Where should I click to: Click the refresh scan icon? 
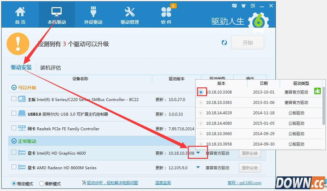pos(224,43)
